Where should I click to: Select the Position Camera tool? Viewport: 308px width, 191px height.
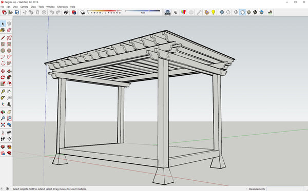[3, 133]
